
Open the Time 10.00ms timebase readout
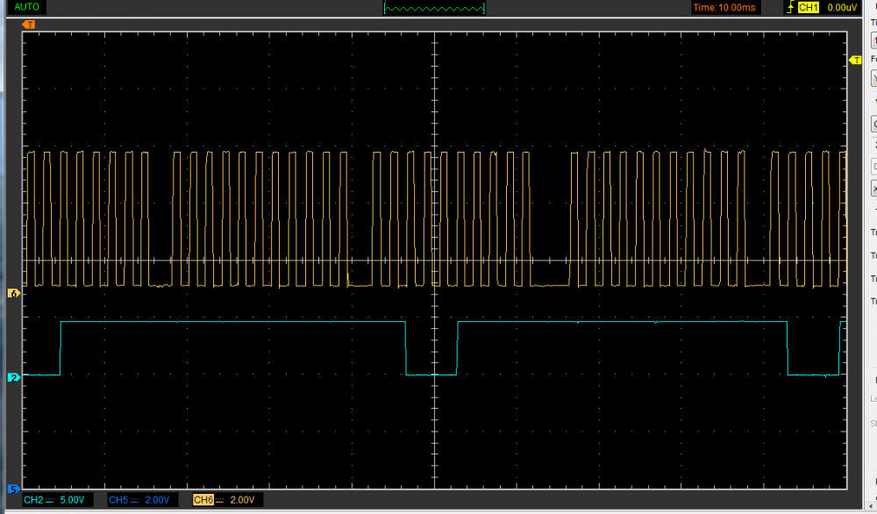pos(724,7)
